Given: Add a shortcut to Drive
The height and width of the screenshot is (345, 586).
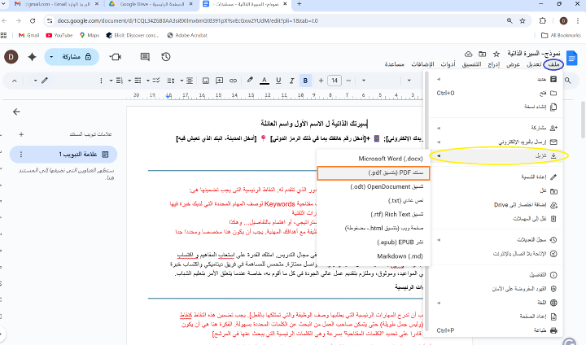Looking at the screenshot, I should pos(497,204).
